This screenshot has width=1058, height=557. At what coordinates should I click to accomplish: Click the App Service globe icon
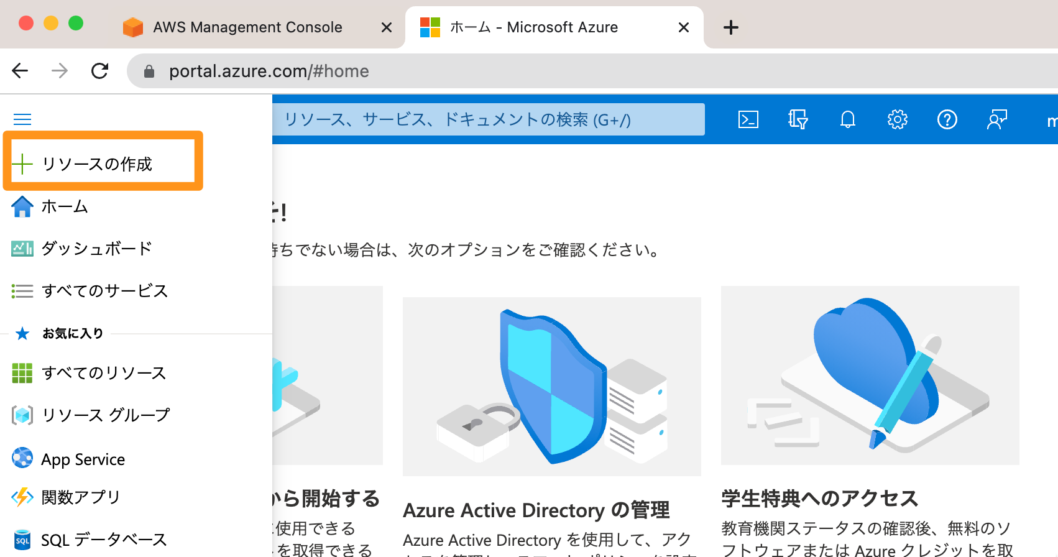[22, 458]
